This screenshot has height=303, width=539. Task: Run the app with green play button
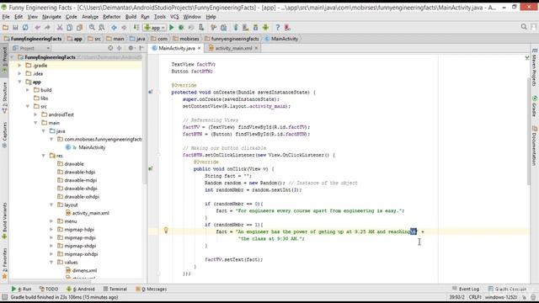click(172, 28)
